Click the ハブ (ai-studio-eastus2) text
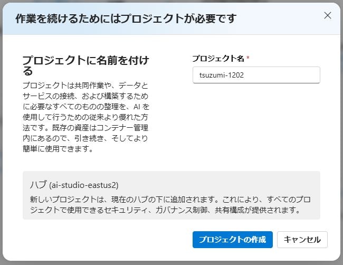This screenshot has width=343, height=265. point(74,185)
